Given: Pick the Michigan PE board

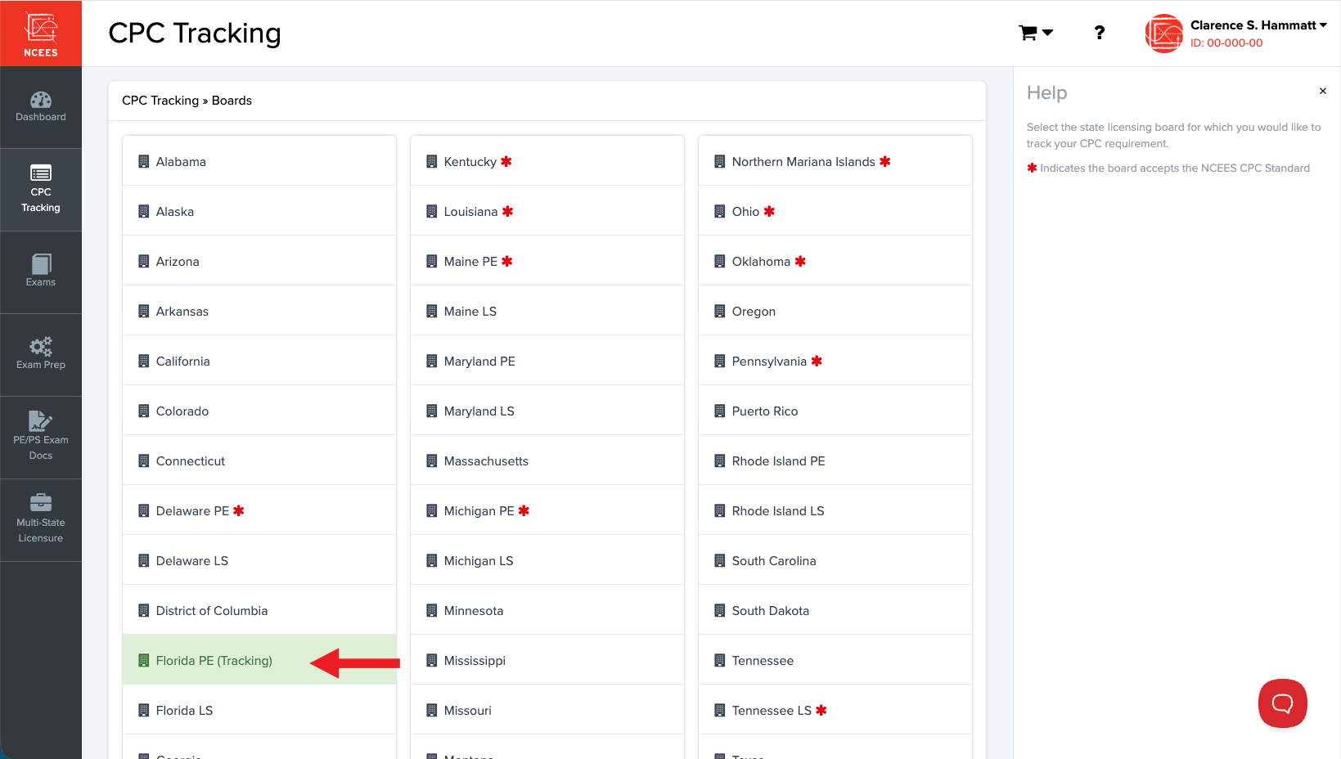Looking at the screenshot, I should pos(547,510).
